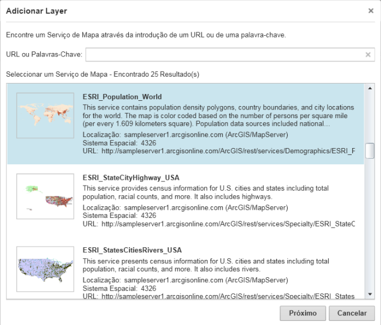Click Sistema Espacial 4326 under ESRI_StateCityHighway_USA
The image size is (381, 325).
coord(119,216)
